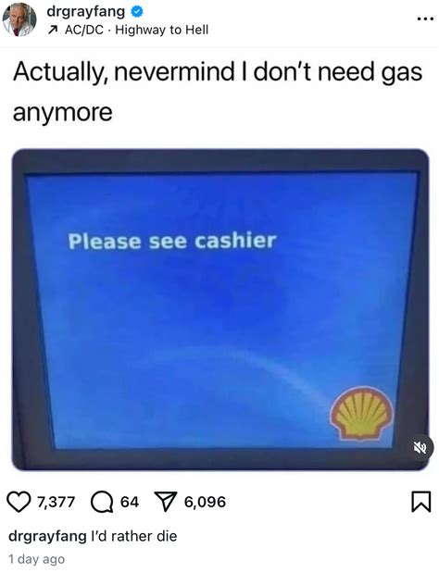
Task: Like the post with heart icon
Action: 19,502
